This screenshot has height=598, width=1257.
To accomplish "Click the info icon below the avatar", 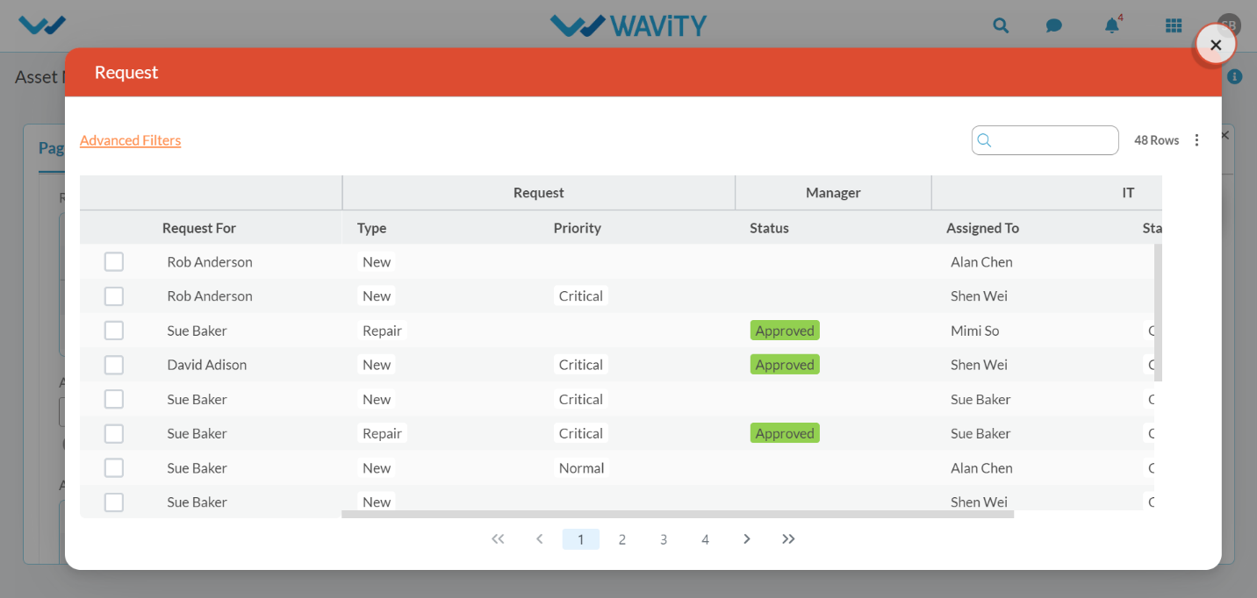I will pos(1235,76).
